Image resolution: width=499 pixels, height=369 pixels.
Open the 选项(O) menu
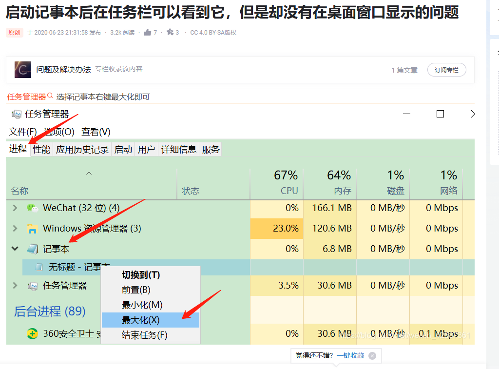[x=59, y=132]
